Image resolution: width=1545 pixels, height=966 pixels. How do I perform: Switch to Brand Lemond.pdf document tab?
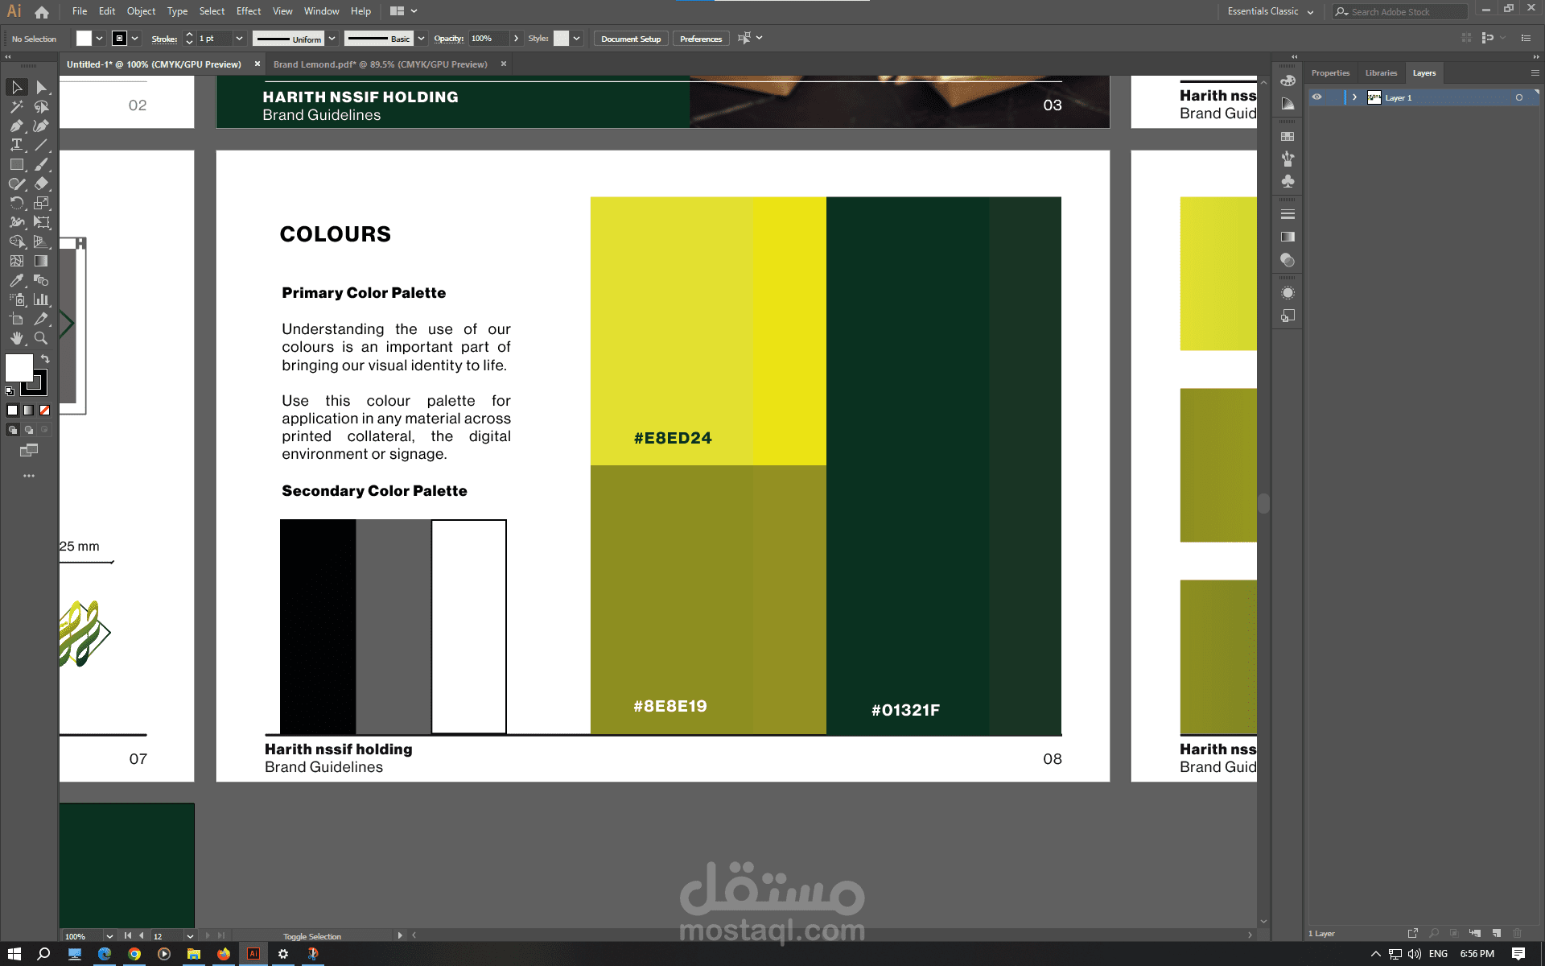coord(380,64)
